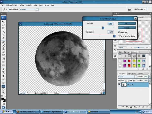Open document status bar info arrow
The width and height of the screenshot is (152, 114).
(x=55, y=93)
